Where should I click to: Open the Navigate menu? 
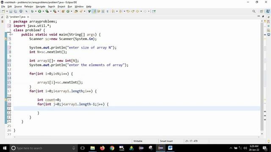pos(41,7)
